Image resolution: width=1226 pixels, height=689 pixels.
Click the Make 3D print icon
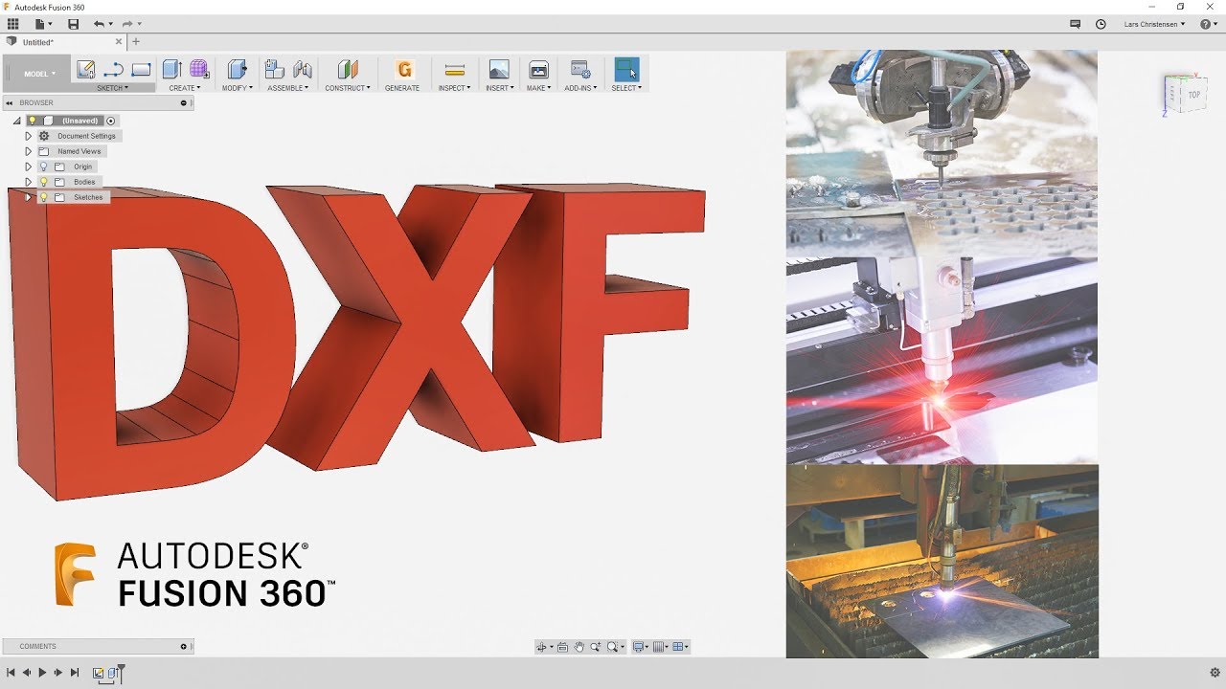(538, 69)
